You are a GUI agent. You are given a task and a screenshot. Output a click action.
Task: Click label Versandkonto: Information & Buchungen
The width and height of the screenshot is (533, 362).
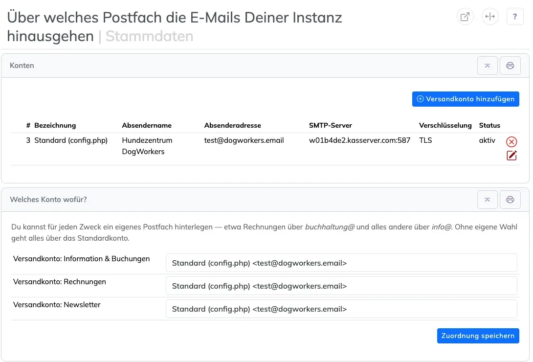[x=81, y=259]
